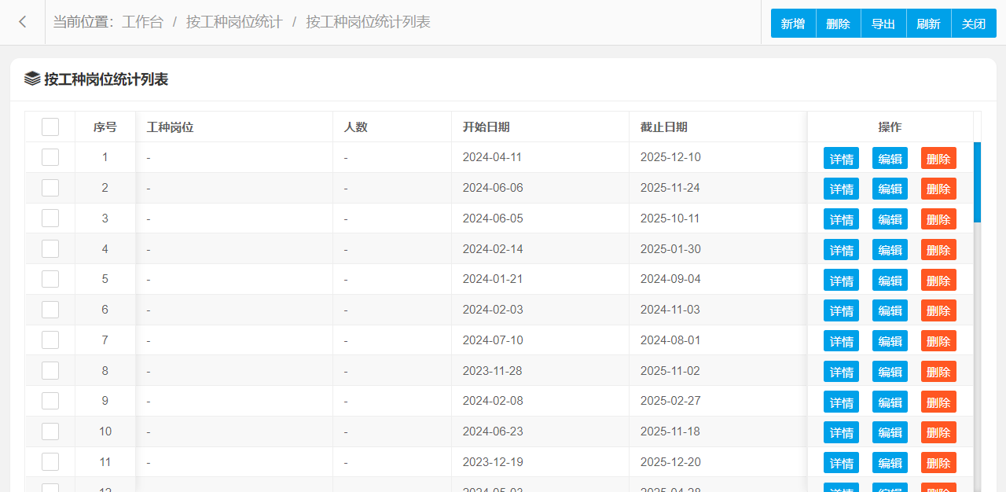This screenshot has height=492, width=1006.
Task: Open 按工种岗位统计 breadcrumb link
Action: coord(234,22)
